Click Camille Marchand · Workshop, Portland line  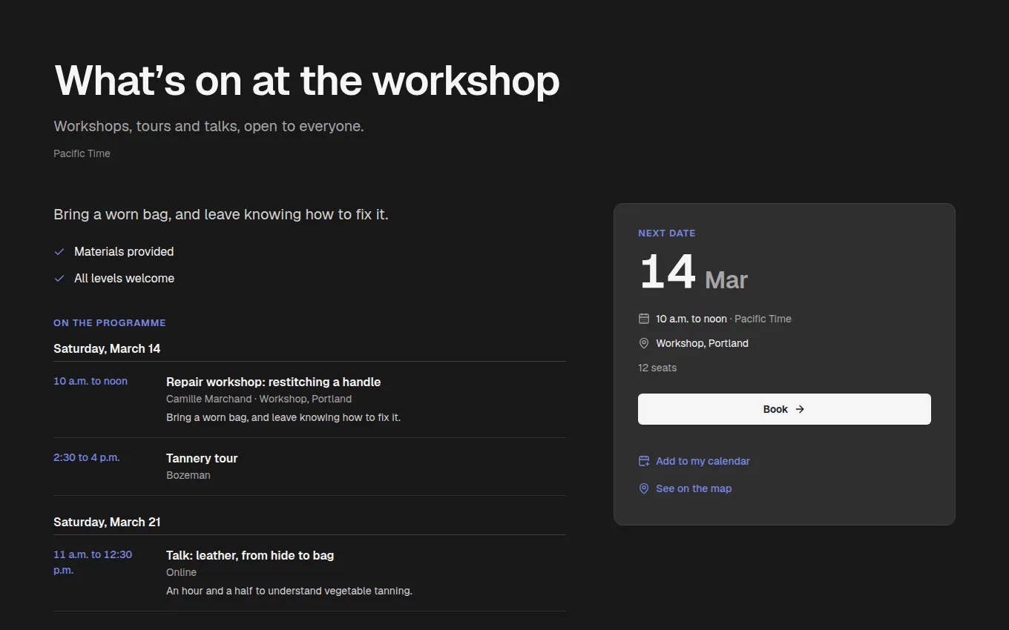[x=259, y=399]
